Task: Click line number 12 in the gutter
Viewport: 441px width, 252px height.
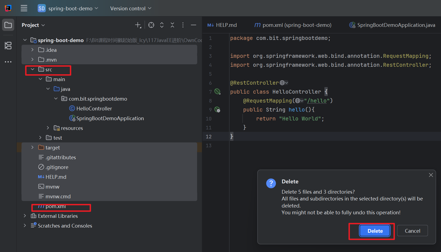Action: [209, 136]
